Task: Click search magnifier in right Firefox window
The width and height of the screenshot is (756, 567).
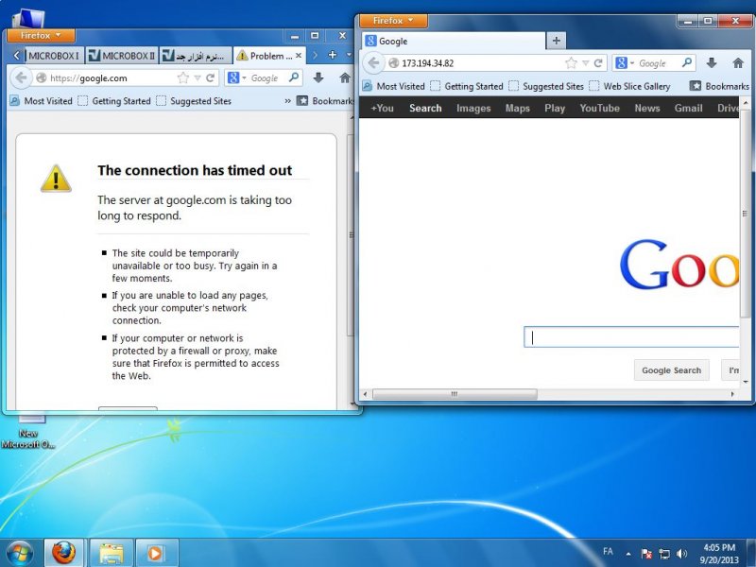Action: click(x=687, y=62)
